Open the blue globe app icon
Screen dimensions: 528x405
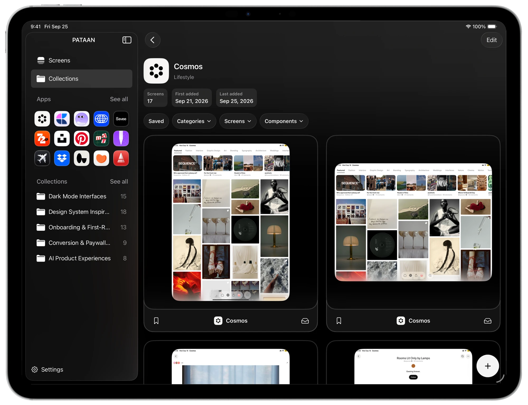point(101,119)
